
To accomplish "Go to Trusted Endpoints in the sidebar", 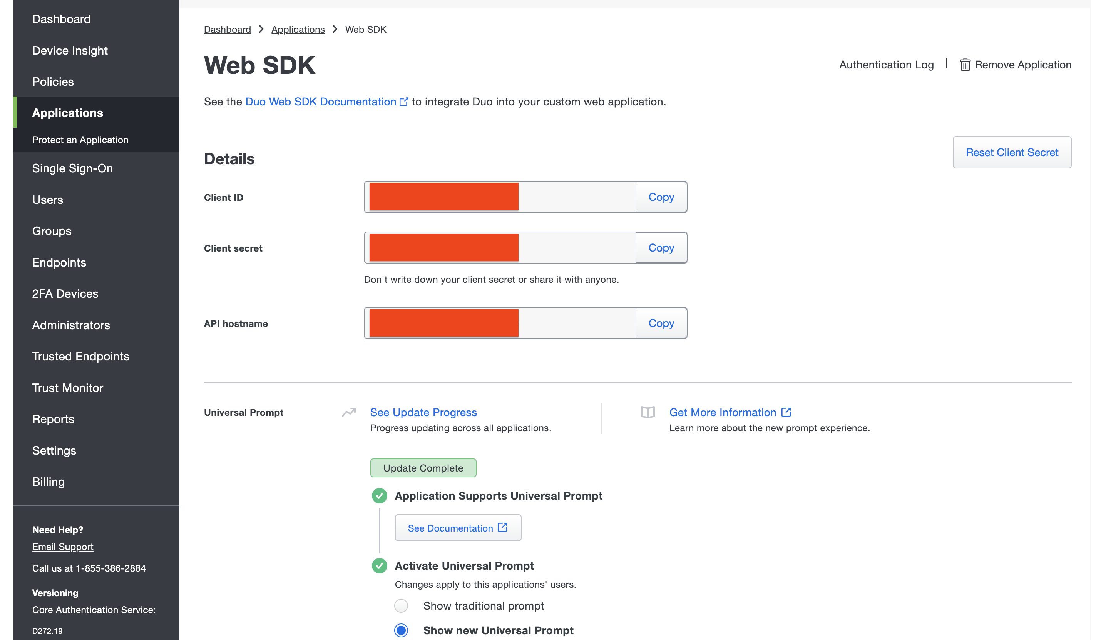I will tap(81, 356).
